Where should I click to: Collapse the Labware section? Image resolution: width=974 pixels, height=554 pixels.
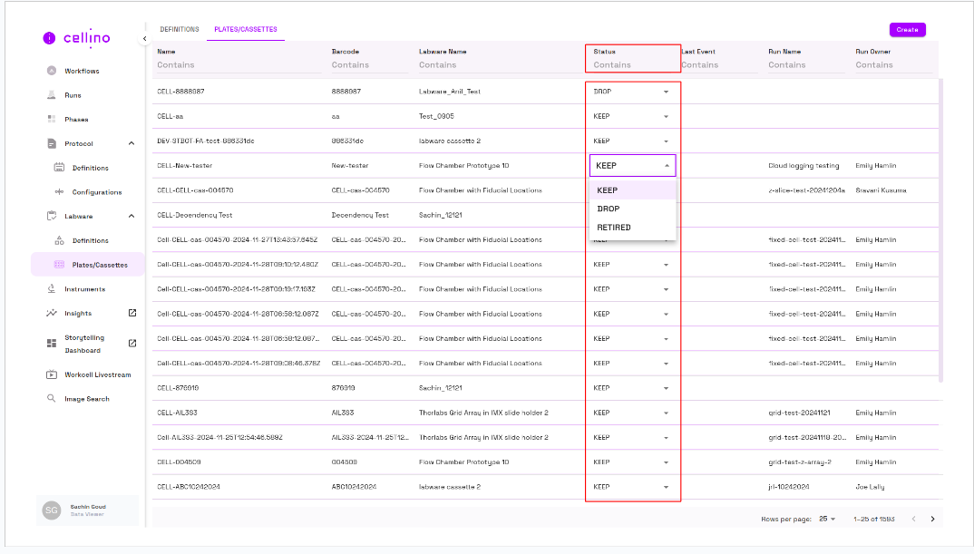click(x=131, y=217)
